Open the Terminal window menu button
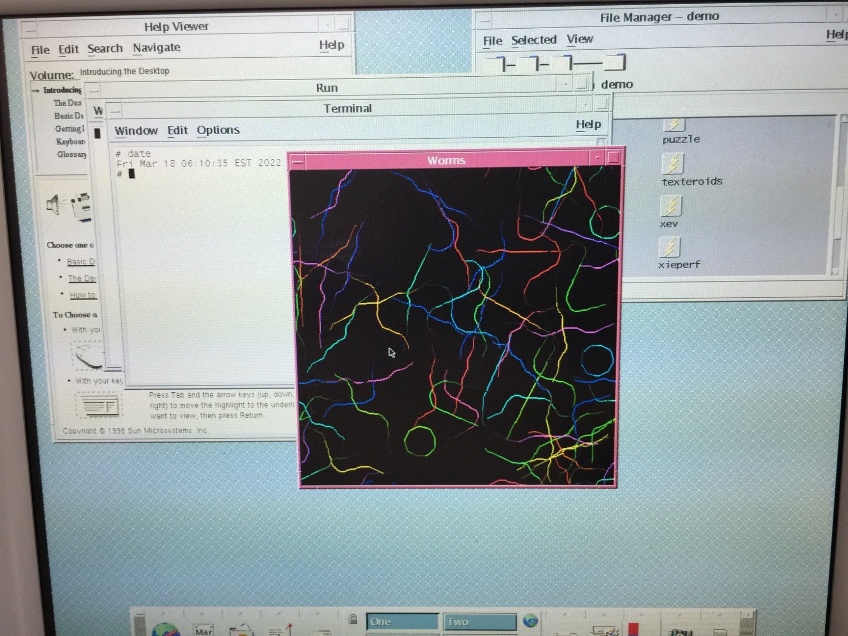Viewport: 848px width, 636px height. click(116, 111)
